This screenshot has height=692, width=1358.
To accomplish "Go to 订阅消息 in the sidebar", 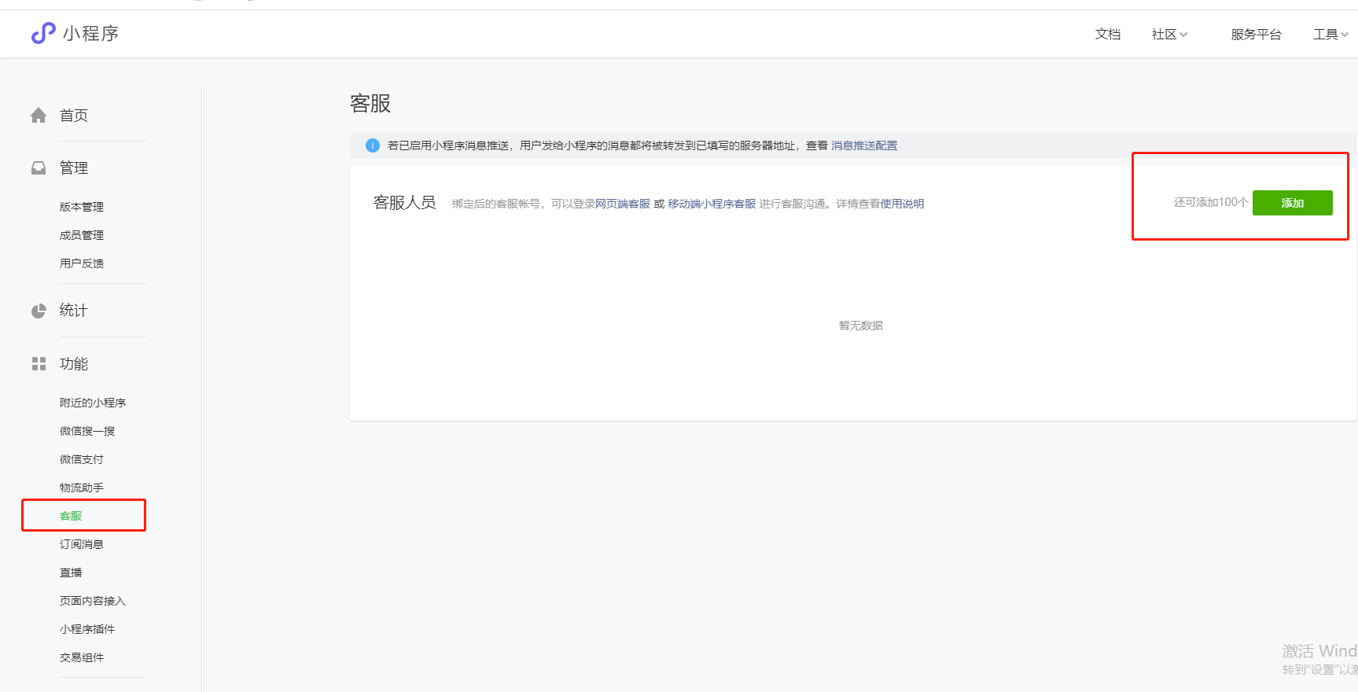I will tap(82, 544).
